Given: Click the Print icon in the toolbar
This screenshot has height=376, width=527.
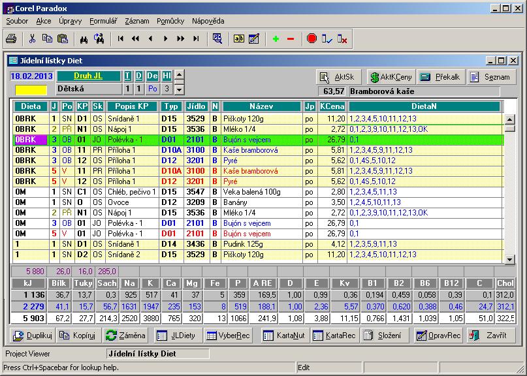Looking at the screenshot, I should [11, 39].
